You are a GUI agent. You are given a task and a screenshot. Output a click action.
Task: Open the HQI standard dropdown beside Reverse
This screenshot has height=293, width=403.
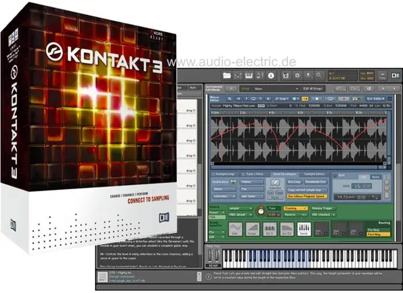tap(323, 215)
